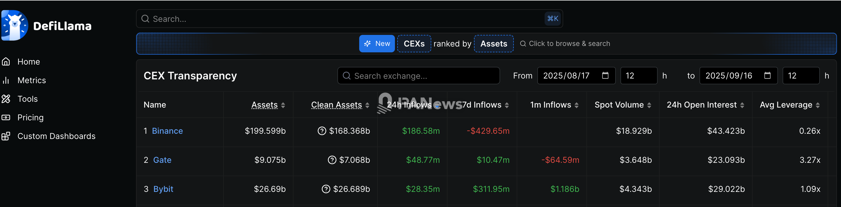Click Binance open interest $43.423b
This screenshot has width=841, height=207.
pos(726,131)
